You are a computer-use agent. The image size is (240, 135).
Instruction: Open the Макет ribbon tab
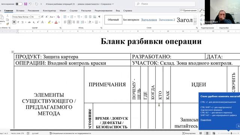click(x=63, y=10)
